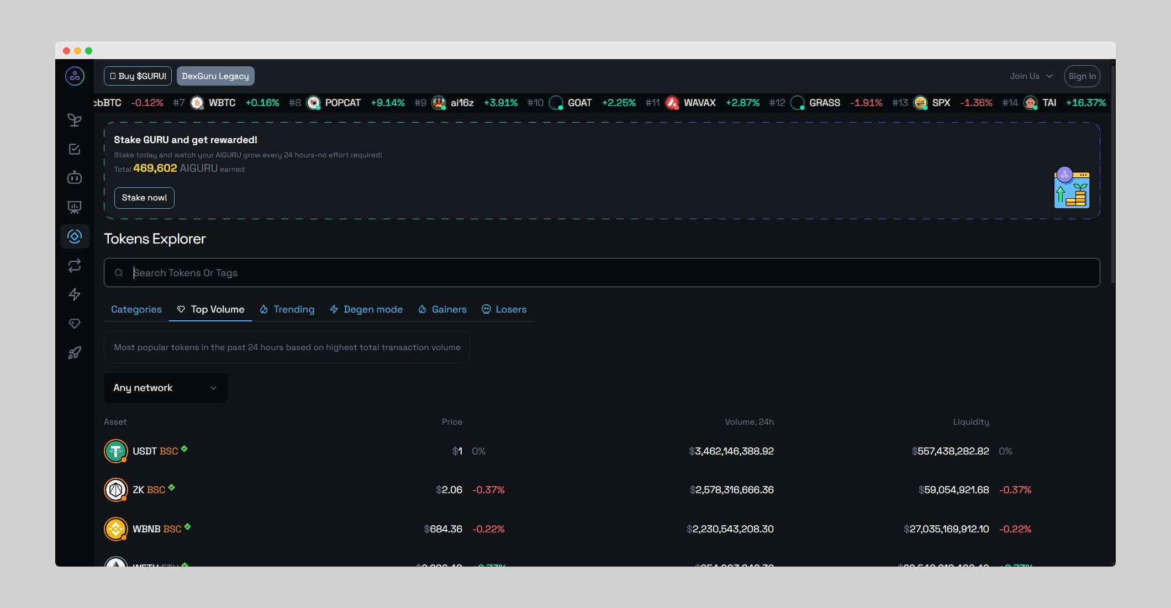Open the ZK BSC token row name
The height and width of the screenshot is (608, 1171).
tap(149, 490)
